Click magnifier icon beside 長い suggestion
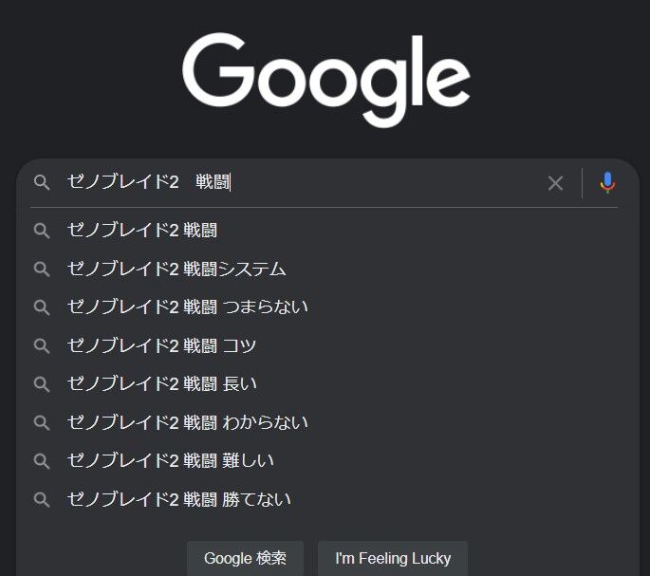The image size is (650, 576). pyautogui.click(x=42, y=384)
